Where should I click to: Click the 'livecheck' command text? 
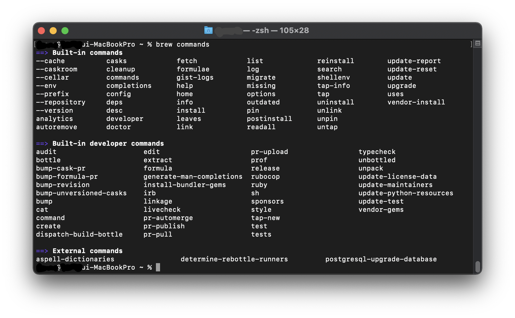click(162, 210)
